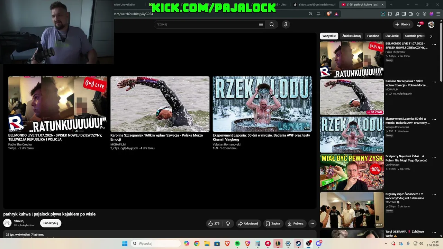This screenshot has height=249, width=443.
Task: Open the Shouη channel name link
Action: [19, 221]
